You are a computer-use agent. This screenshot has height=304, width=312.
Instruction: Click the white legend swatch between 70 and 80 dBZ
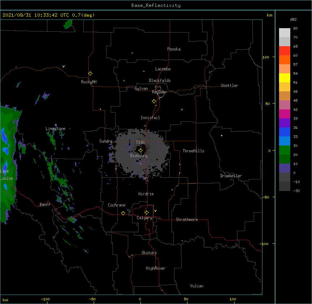pyautogui.click(x=284, y=33)
